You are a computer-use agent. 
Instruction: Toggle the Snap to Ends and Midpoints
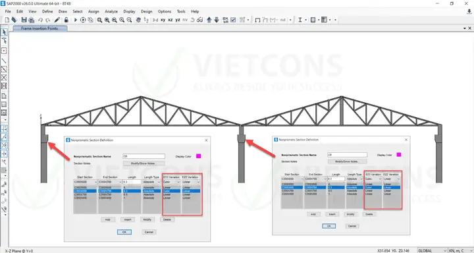tap(4, 137)
